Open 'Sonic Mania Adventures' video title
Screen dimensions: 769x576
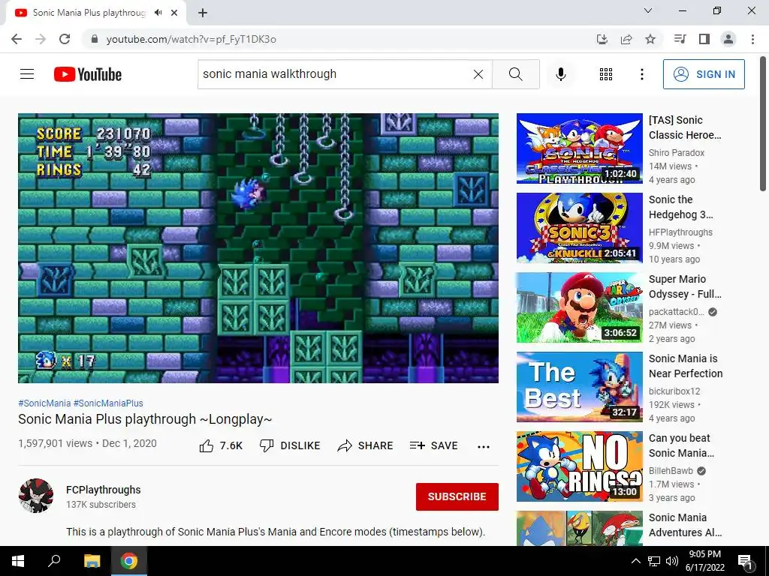pyautogui.click(x=685, y=524)
